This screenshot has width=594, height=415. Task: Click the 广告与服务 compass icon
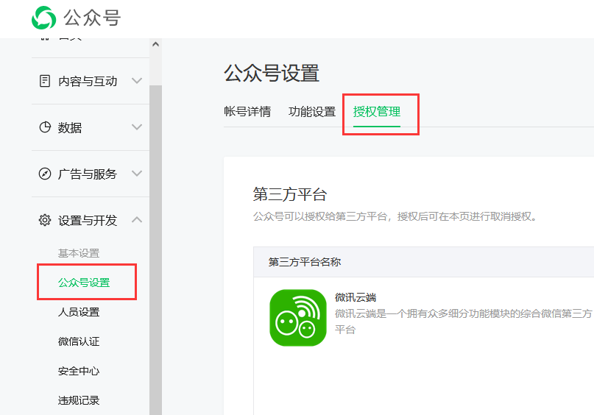point(45,174)
